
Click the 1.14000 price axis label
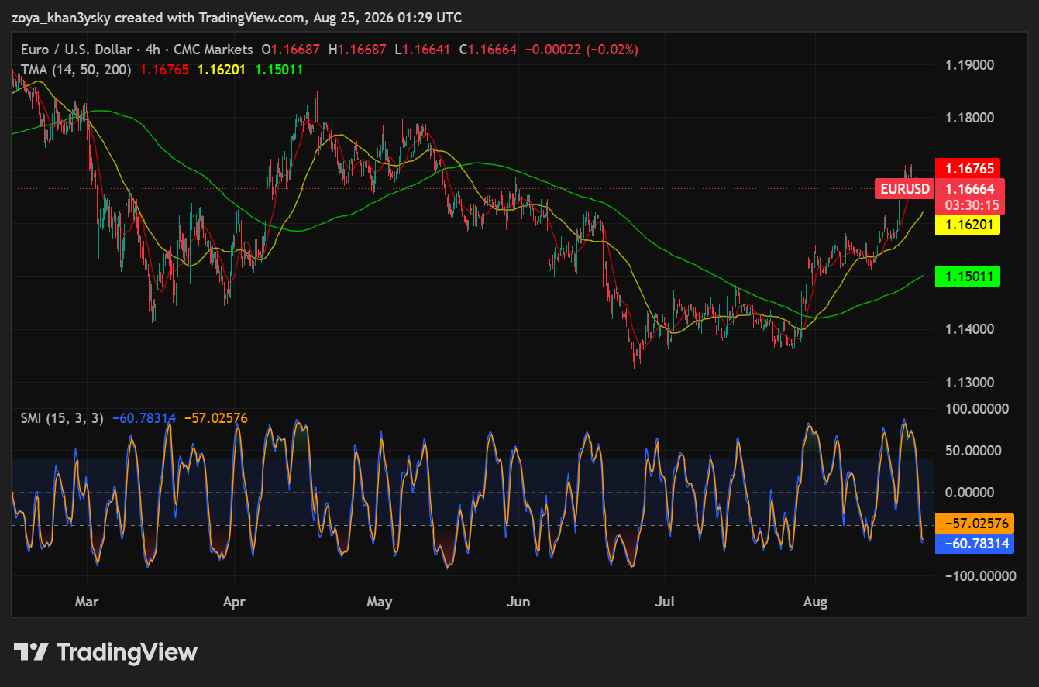pyautogui.click(x=970, y=329)
